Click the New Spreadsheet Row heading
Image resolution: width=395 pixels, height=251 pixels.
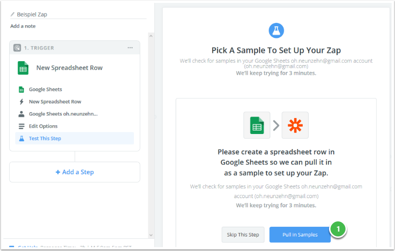click(x=69, y=68)
